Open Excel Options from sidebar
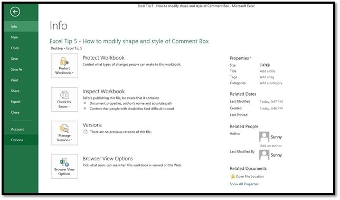 (x=21, y=140)
